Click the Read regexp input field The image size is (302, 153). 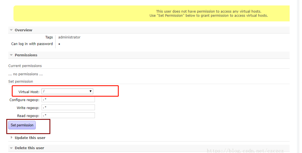coord(68,115)
